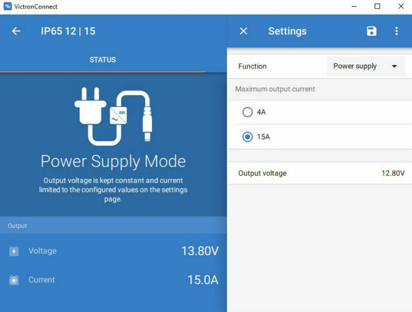The image size is (412, 312).
Task: Close the Settings panel with X
Action: tap(244, 31)
